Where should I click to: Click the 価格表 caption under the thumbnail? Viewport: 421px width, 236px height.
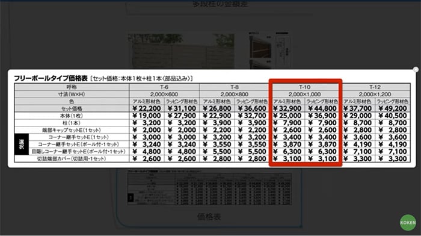(209, 217)
